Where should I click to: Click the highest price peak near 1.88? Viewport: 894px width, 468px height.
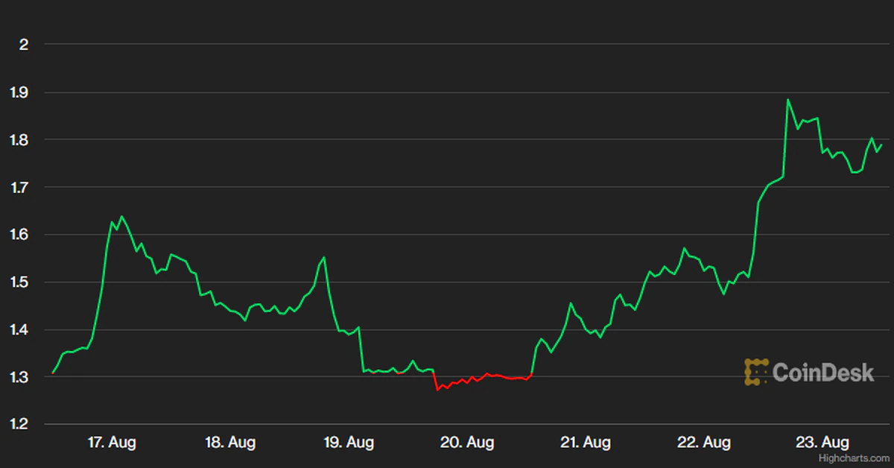(x=787, y=100)
